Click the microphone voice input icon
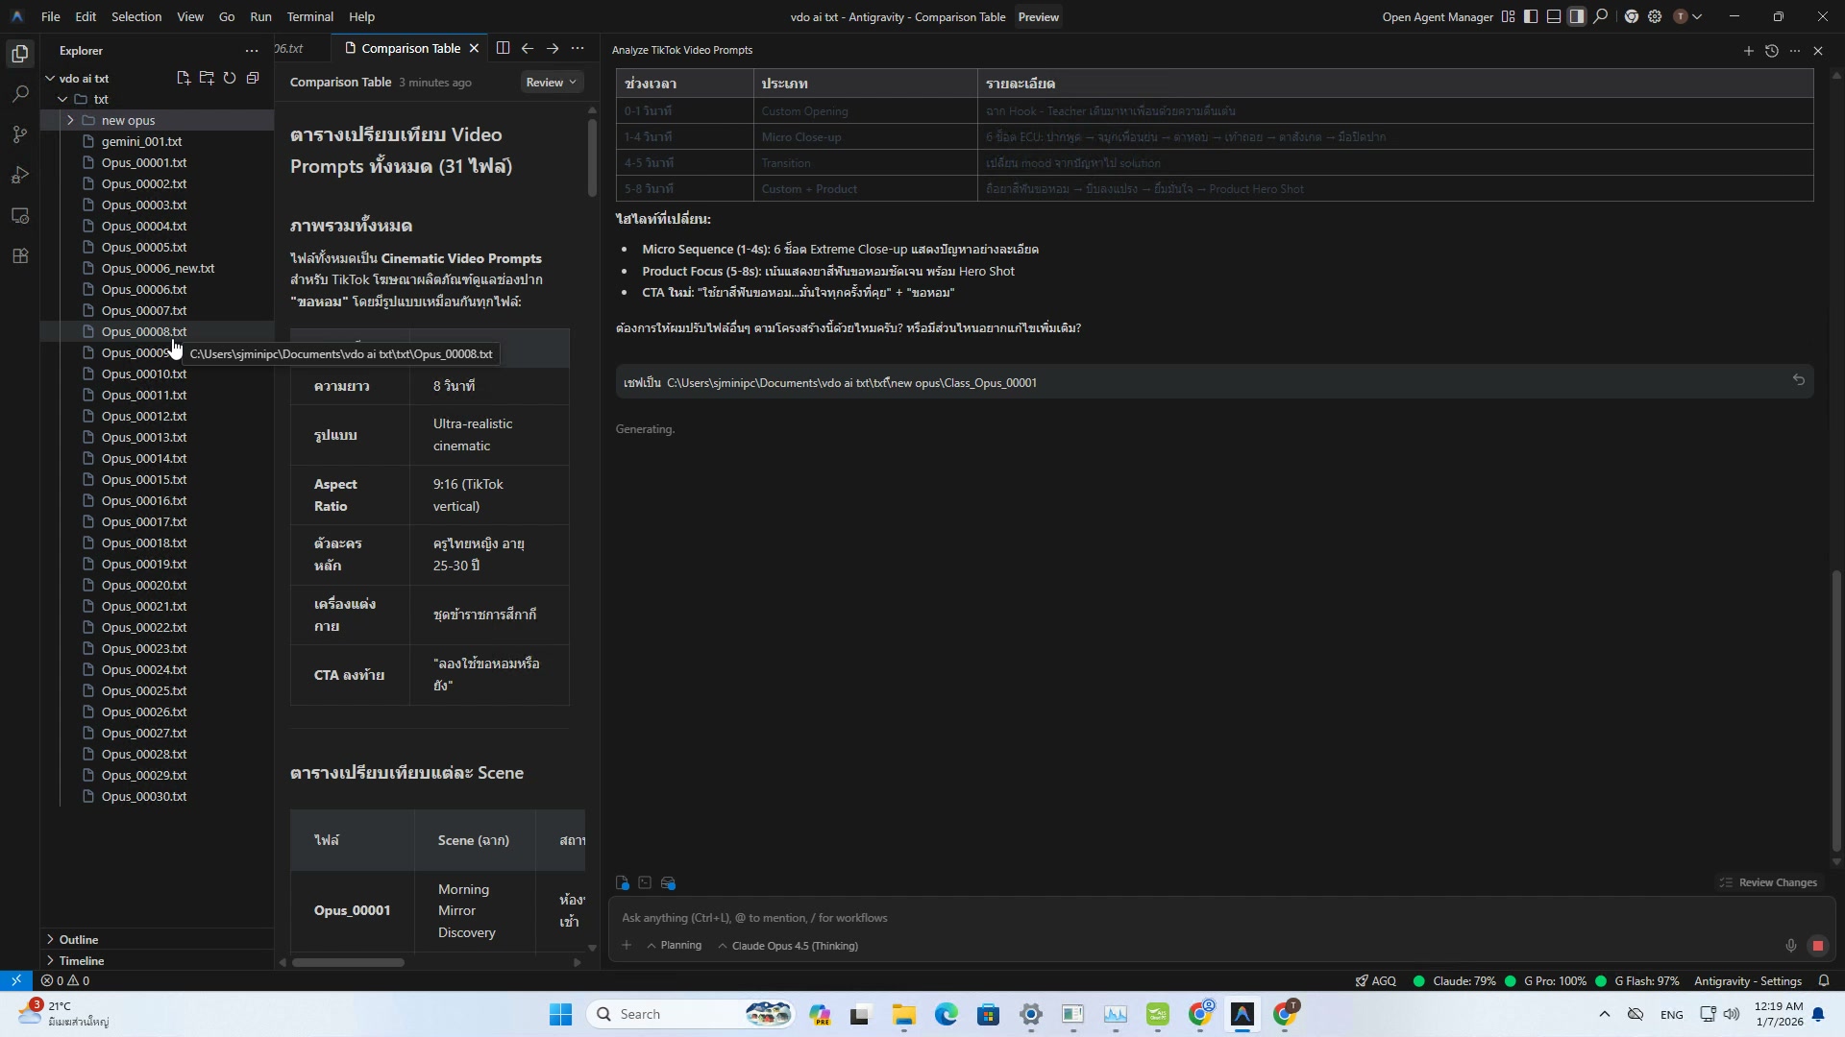 click(1791, 946)
